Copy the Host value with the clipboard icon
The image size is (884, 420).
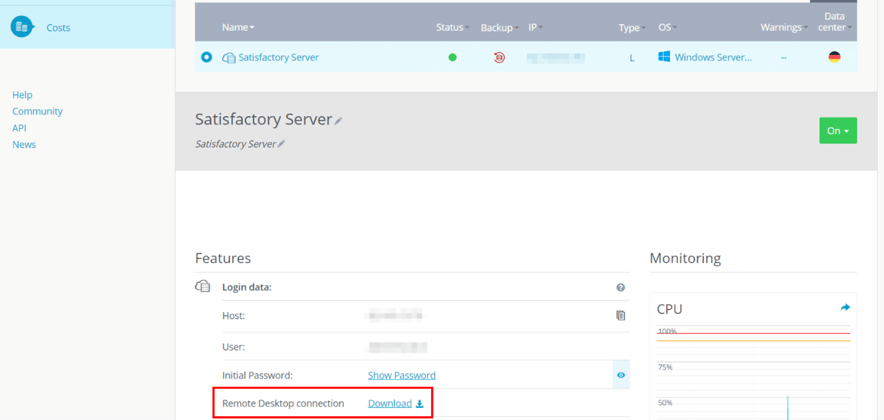tap(621, 315)
